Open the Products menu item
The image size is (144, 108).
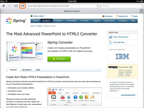pyautogui.click(x=46, y=21)
